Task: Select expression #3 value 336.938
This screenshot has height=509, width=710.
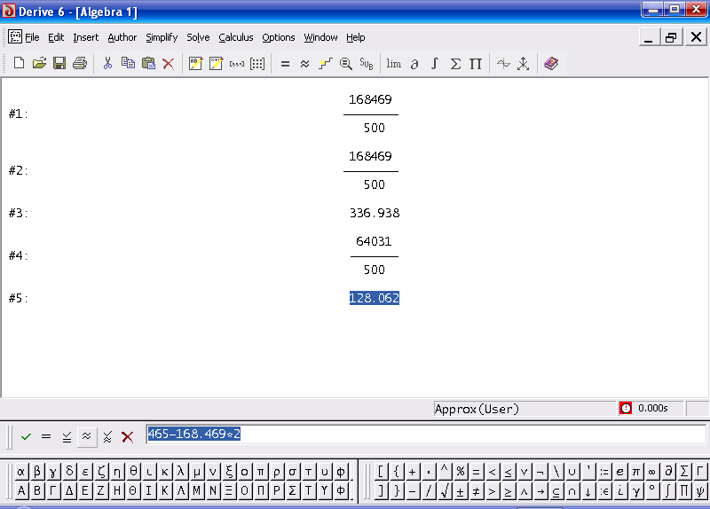Action: coord(375,213)
